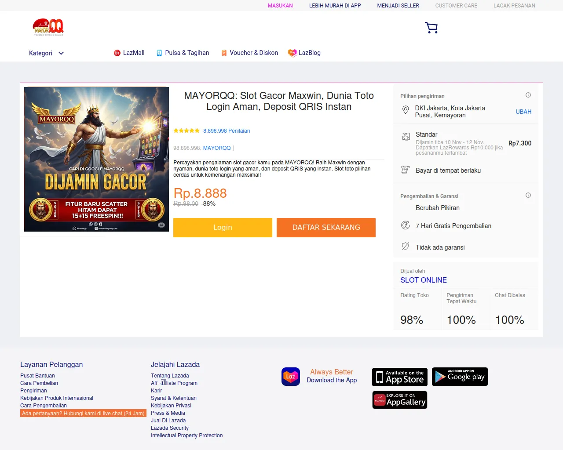Open the App Store badge
This screenshot has height=450, width=563.
(x=400, y=377)
